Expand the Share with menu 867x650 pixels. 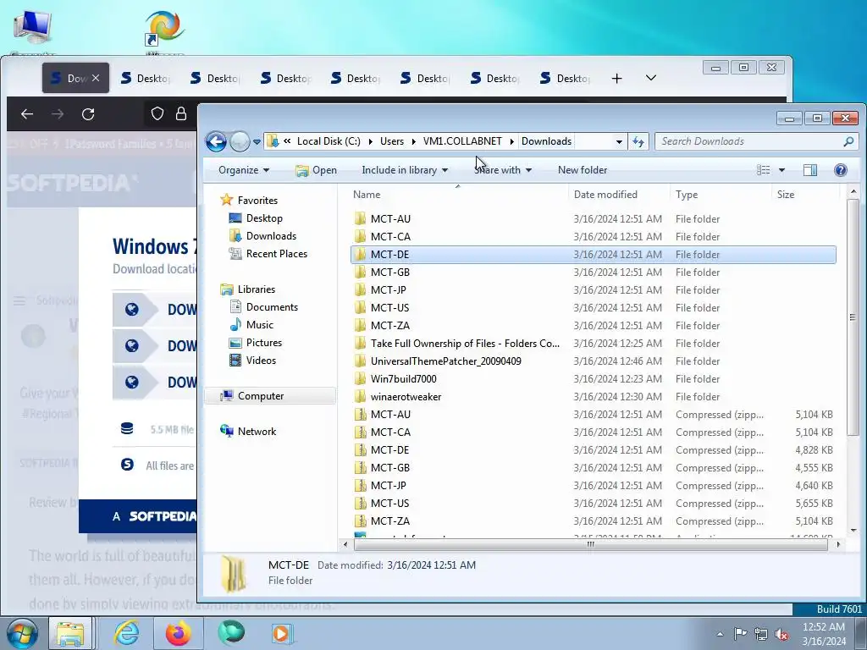coord(503,170)
